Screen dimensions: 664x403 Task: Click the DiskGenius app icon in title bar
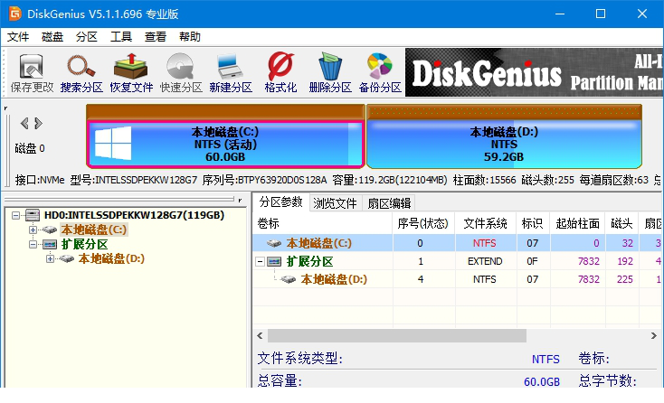15,14
